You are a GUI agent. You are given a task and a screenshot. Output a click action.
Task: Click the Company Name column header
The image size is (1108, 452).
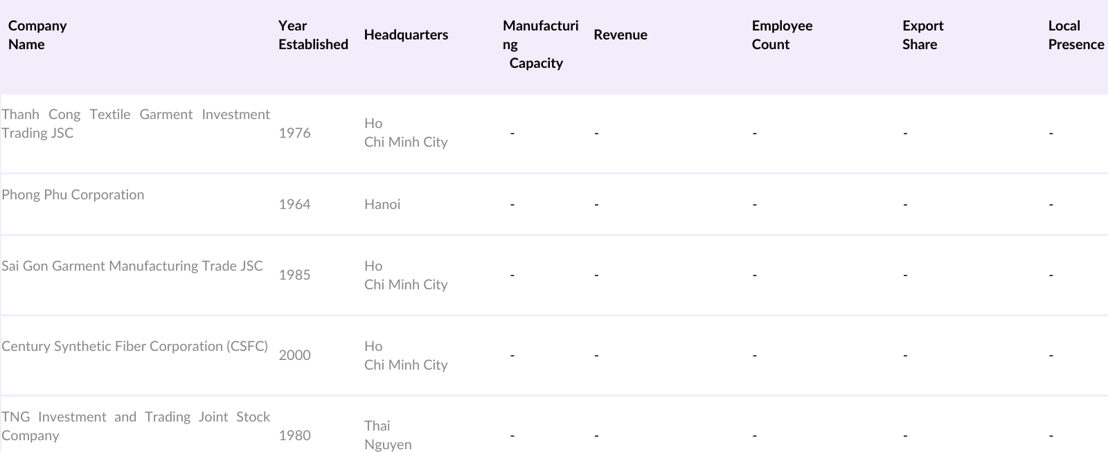coord(37,35)
